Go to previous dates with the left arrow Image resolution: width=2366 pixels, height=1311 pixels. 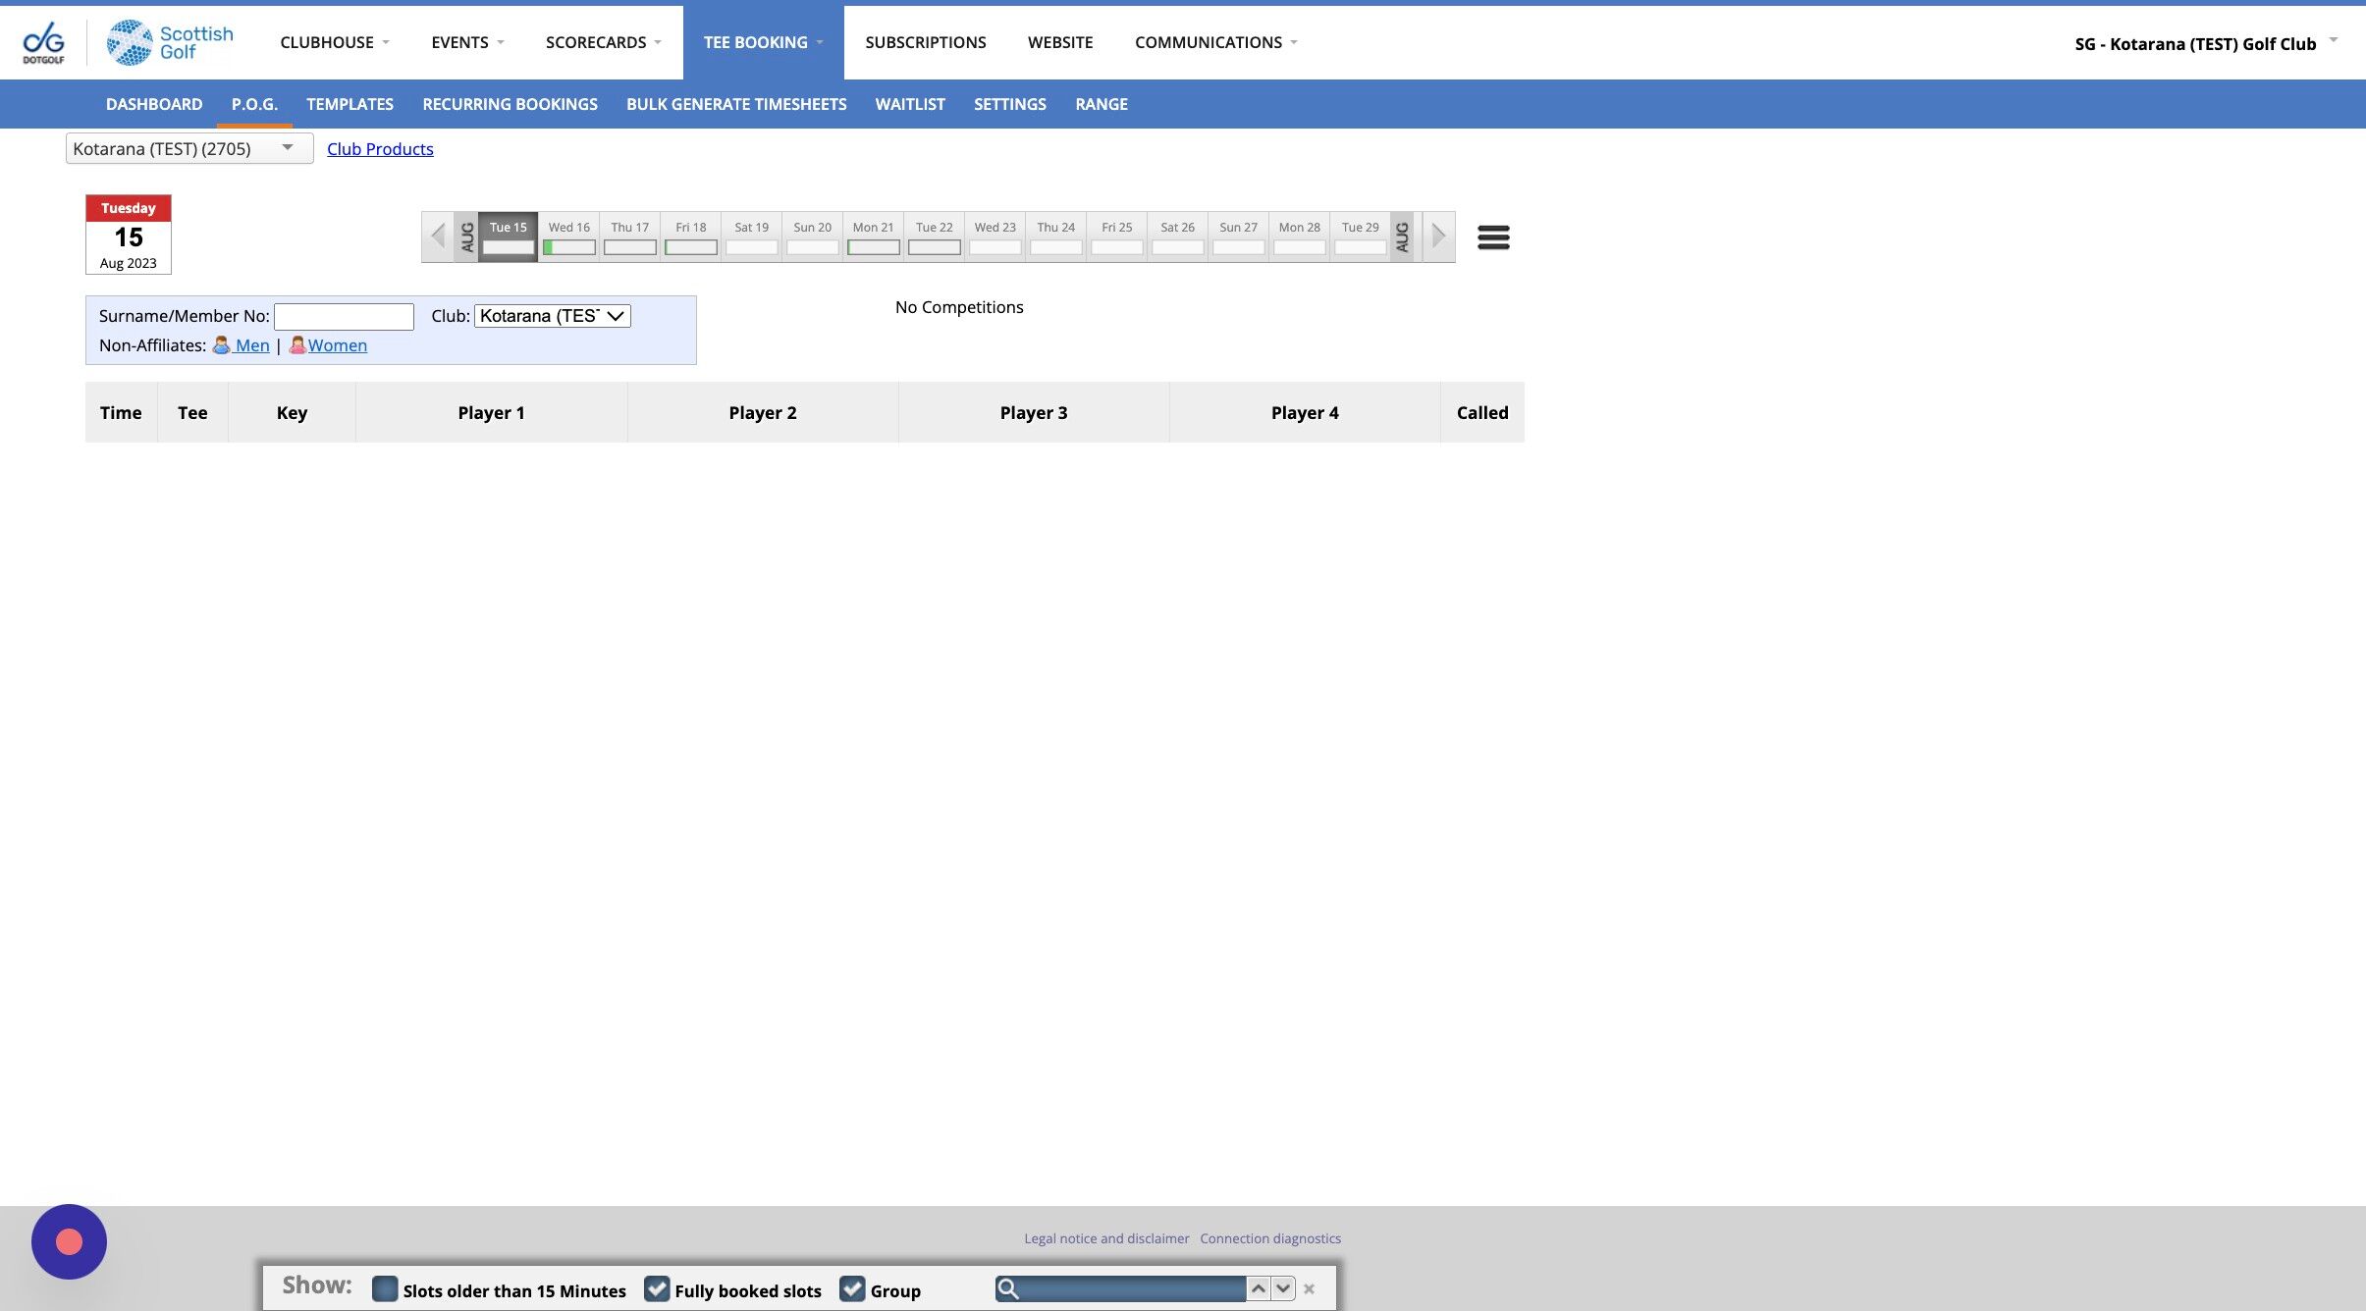tap(438, 236)
